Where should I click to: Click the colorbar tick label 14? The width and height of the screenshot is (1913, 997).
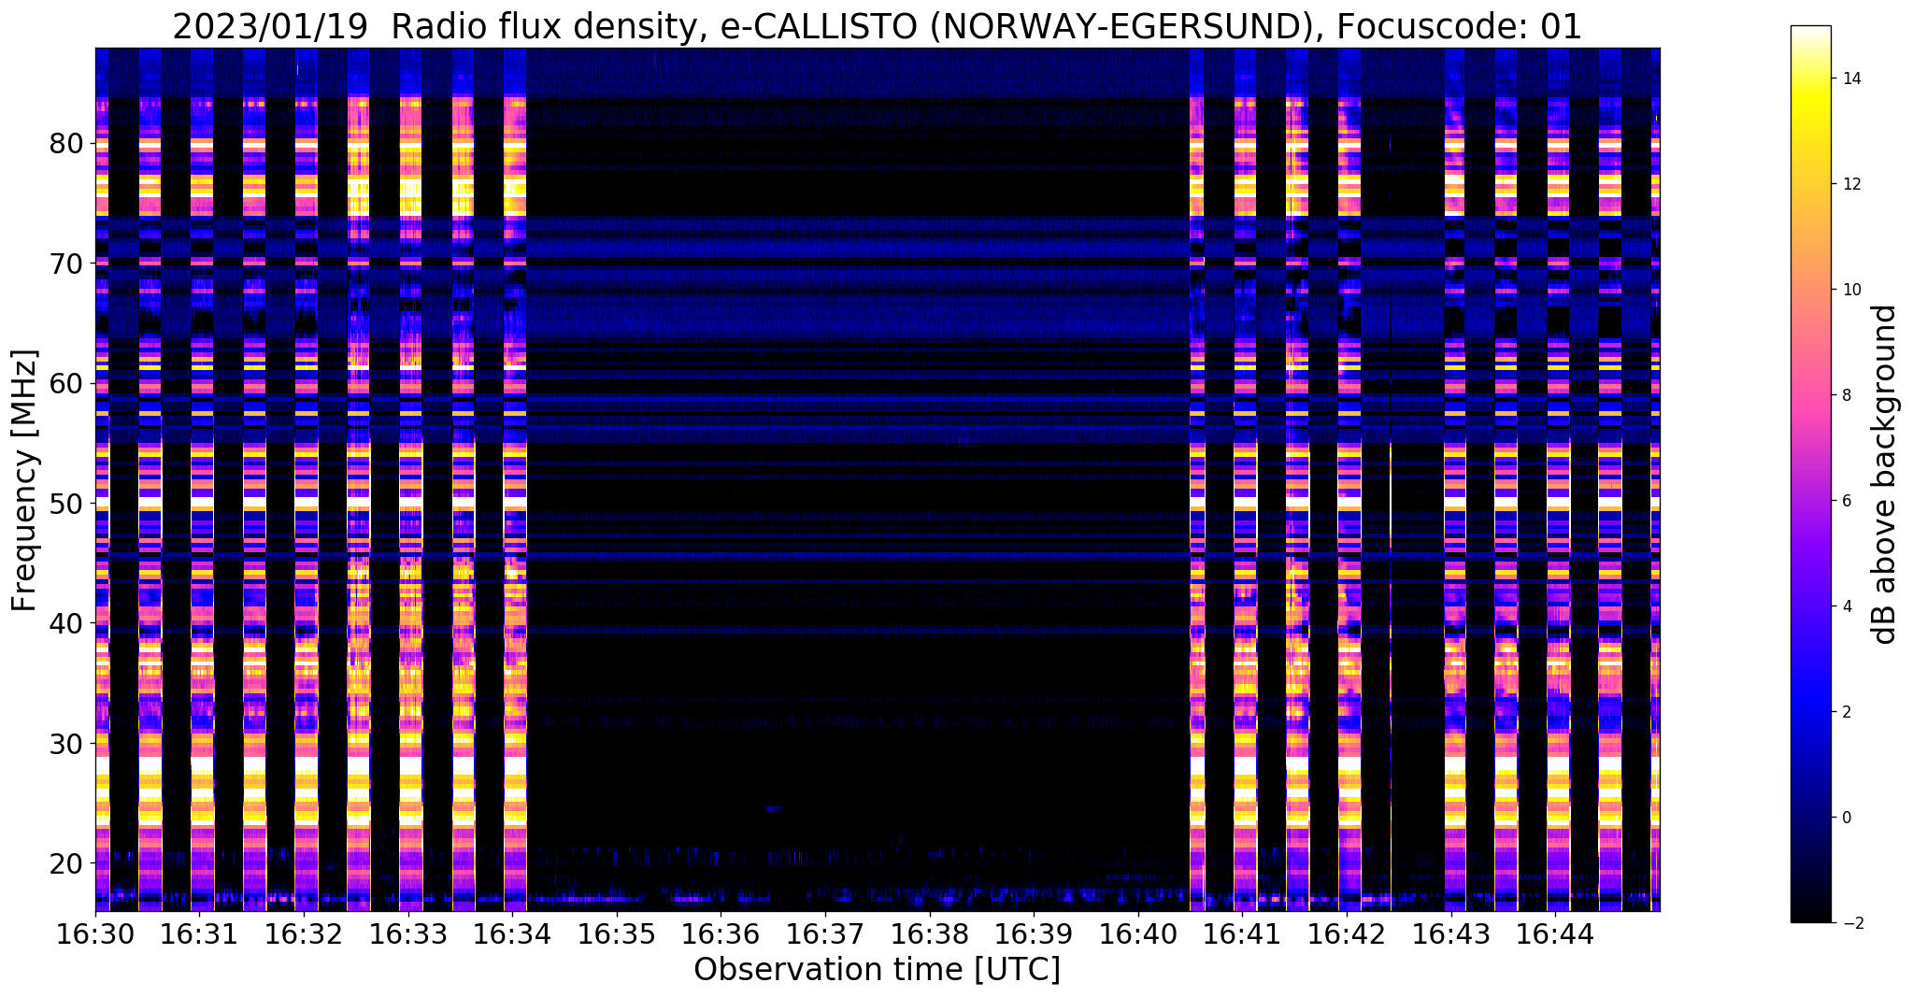tap(1850, 78)
